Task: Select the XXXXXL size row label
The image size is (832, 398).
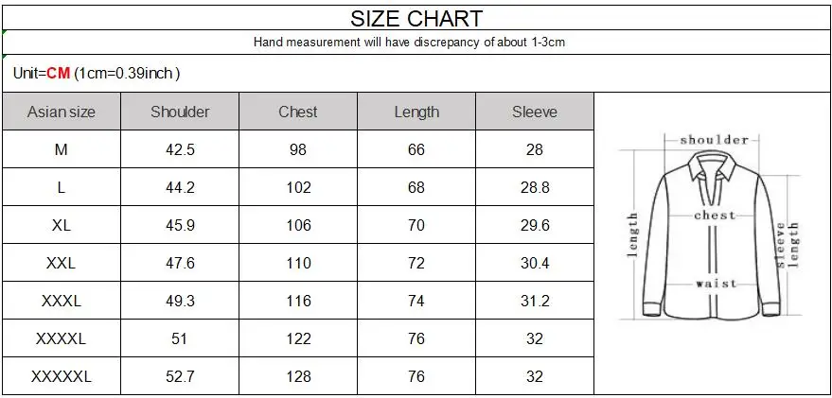Action: pos(62,377)
